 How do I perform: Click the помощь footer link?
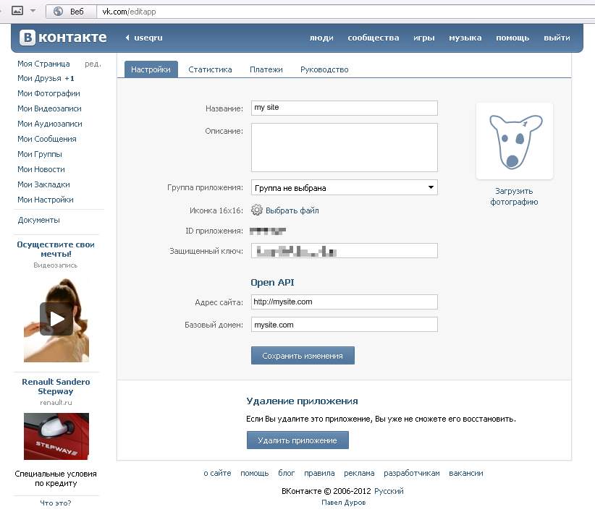(255, 473)
